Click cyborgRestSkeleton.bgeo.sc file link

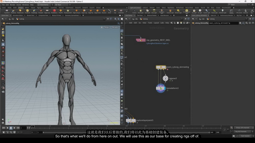(157, 43)
